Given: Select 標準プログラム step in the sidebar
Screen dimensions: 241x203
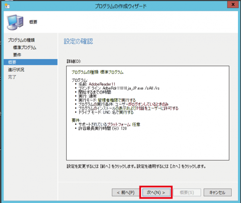Looking at the screenshot, I should (x=24, y=47).
